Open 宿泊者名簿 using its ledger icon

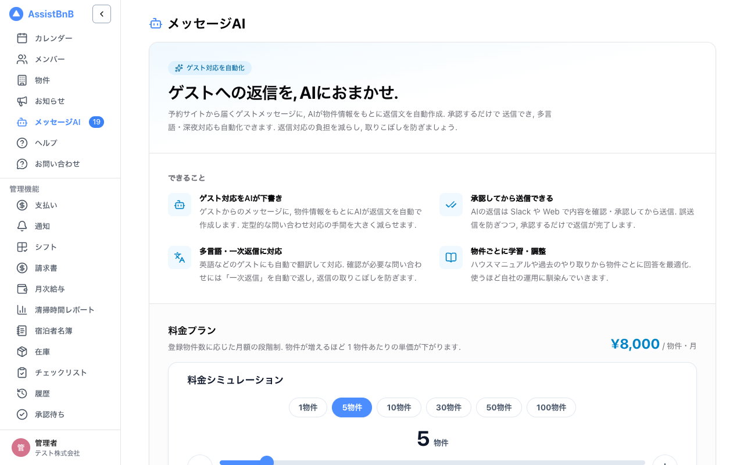click(x=22, y=331)
